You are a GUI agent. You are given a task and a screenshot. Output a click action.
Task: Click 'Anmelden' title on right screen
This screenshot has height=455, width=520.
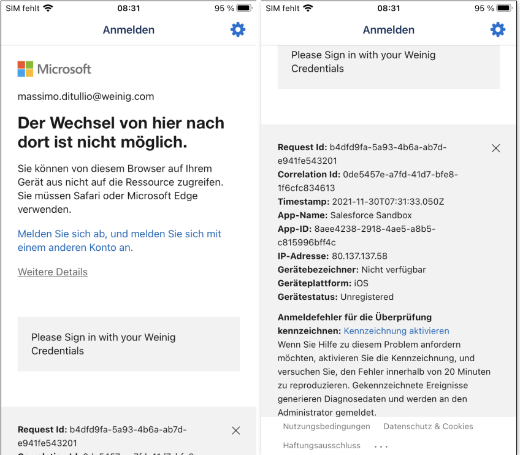point(389,30)
